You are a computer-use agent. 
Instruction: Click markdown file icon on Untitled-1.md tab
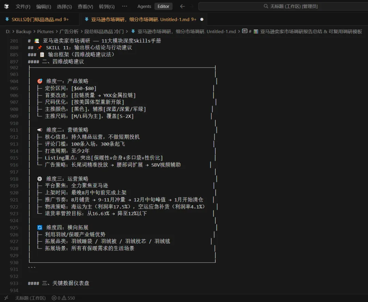(87, 19)
